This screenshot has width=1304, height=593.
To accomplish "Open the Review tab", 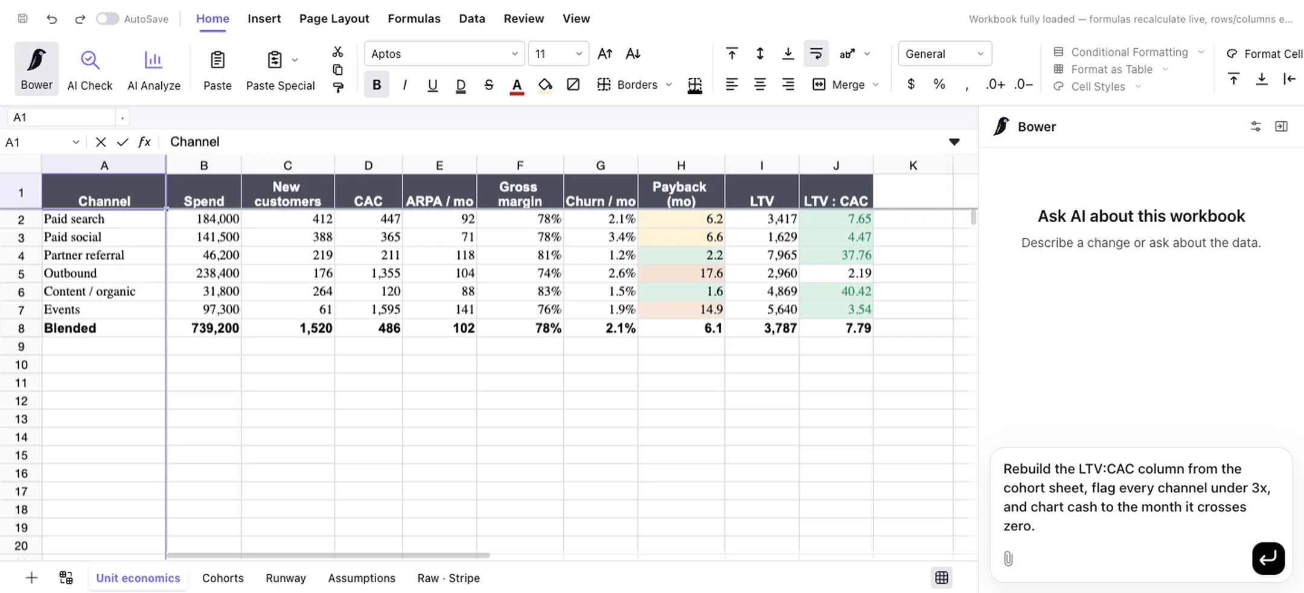I will (524, 19).
